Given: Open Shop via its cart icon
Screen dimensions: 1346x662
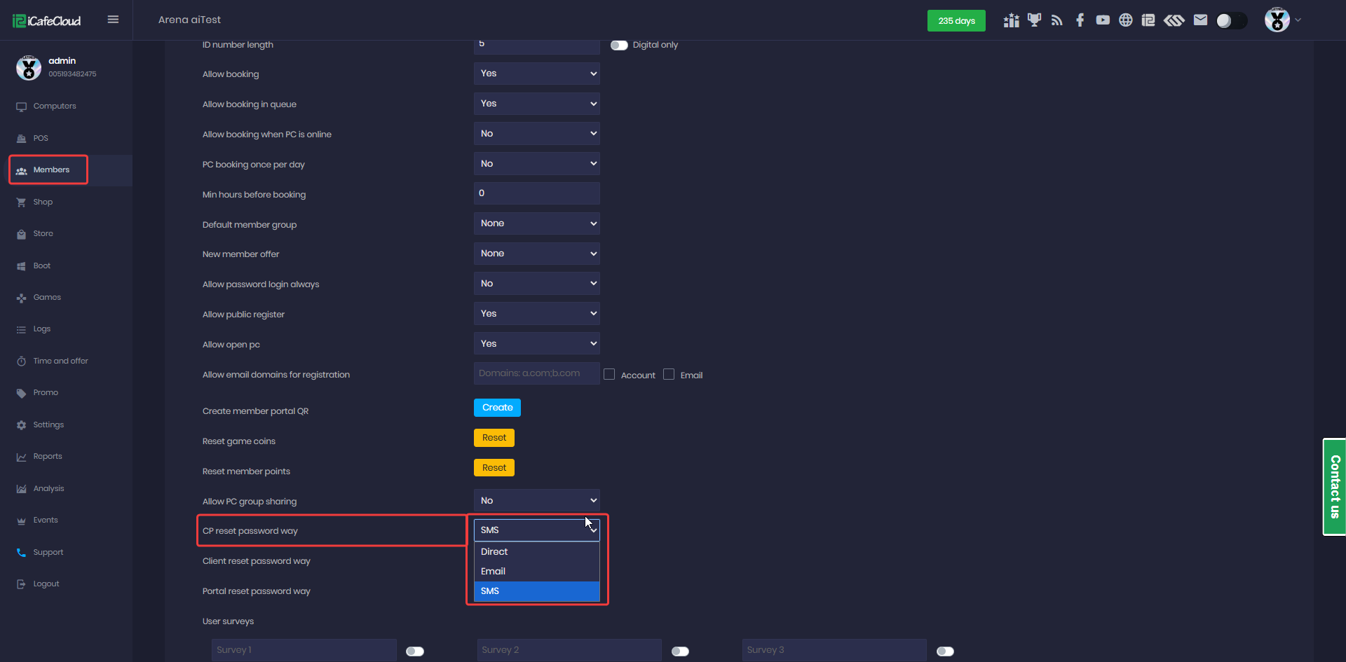Looking at the screenshot, I should point(21,202).
